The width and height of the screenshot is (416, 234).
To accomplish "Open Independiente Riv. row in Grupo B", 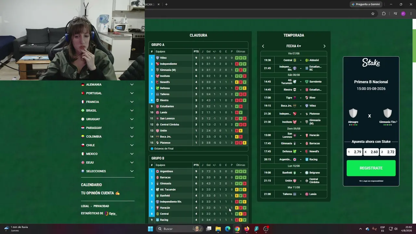I will click(x=198, y=202).
